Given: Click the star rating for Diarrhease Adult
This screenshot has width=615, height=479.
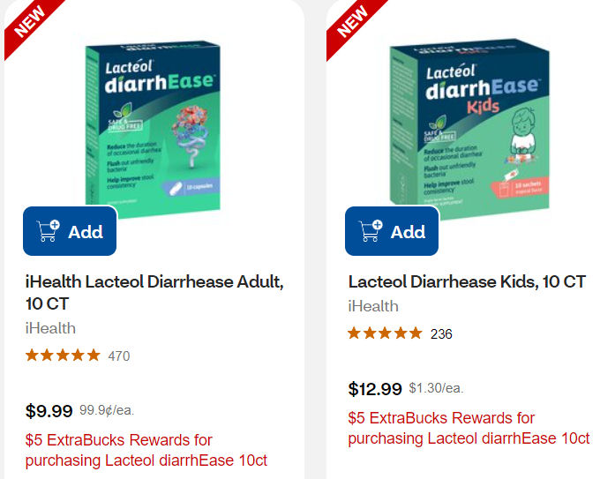Looking at the screenshot, I should [63, 356].
